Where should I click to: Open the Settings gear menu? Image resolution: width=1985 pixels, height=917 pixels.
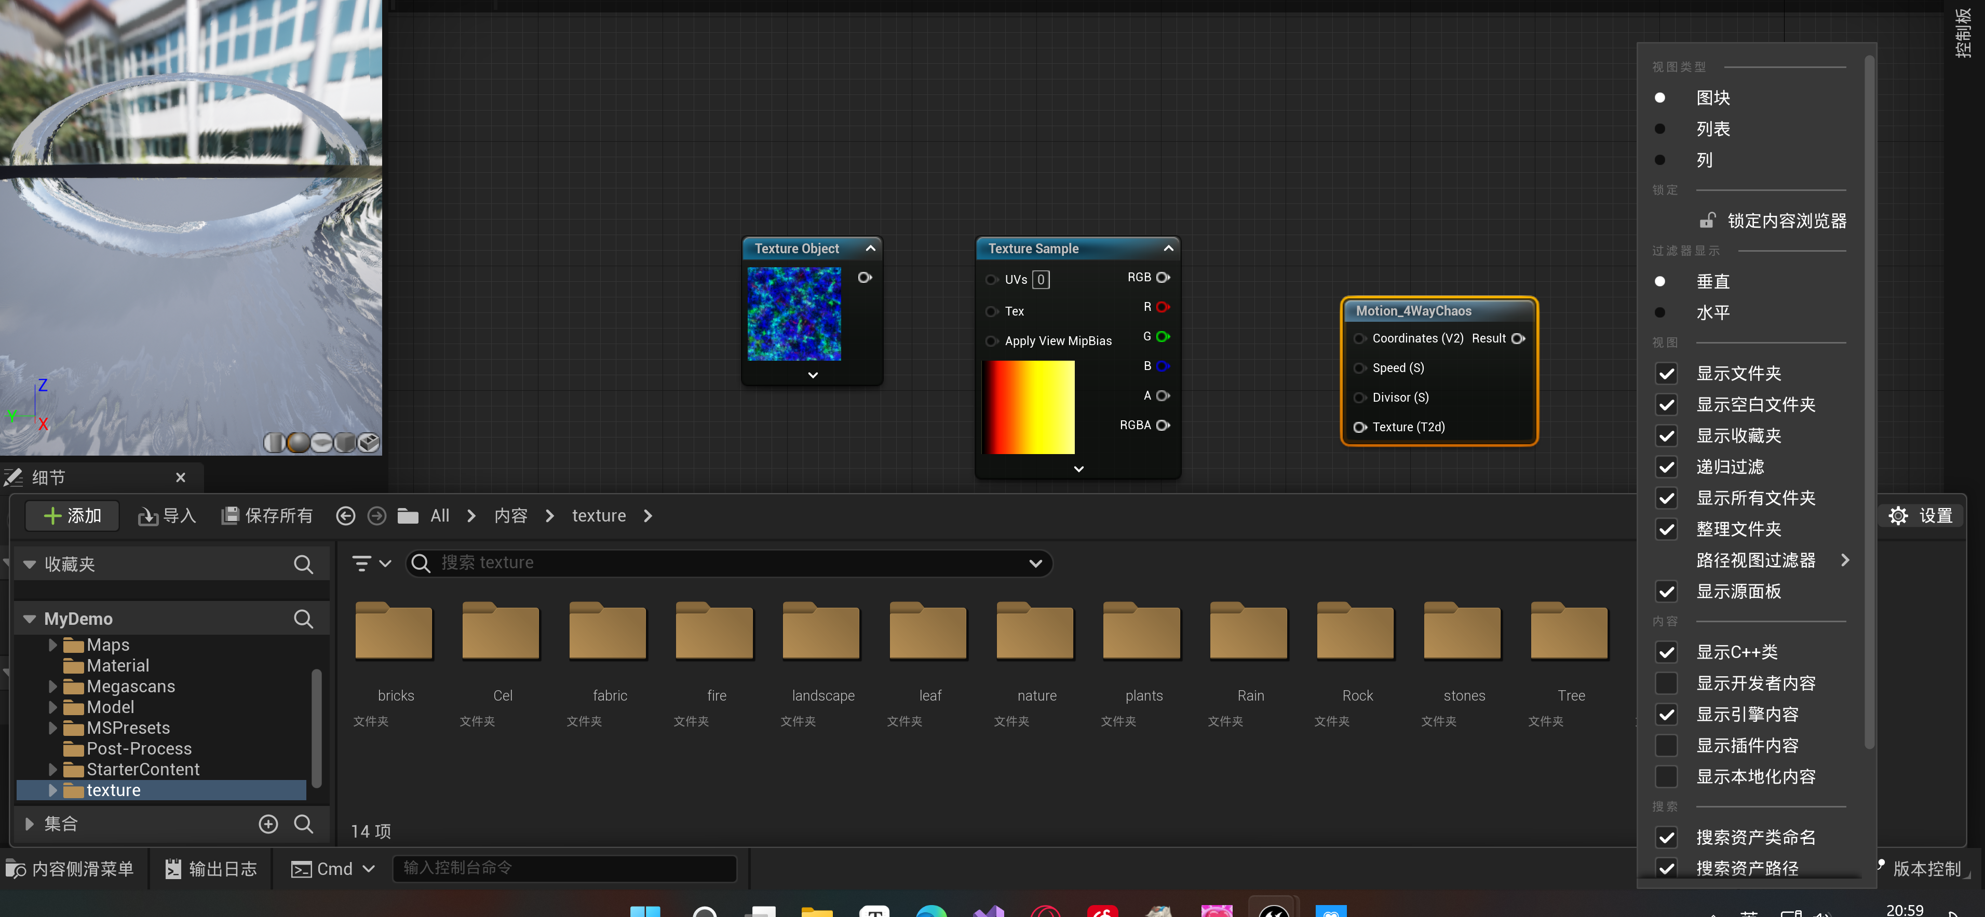(1920, 516)
